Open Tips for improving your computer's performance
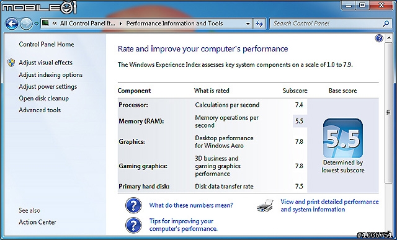Viewport: 397px width, 240px height. coord(184,225)
